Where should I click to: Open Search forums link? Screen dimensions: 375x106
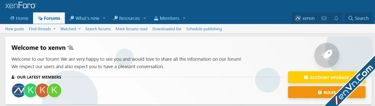point(98,29)
